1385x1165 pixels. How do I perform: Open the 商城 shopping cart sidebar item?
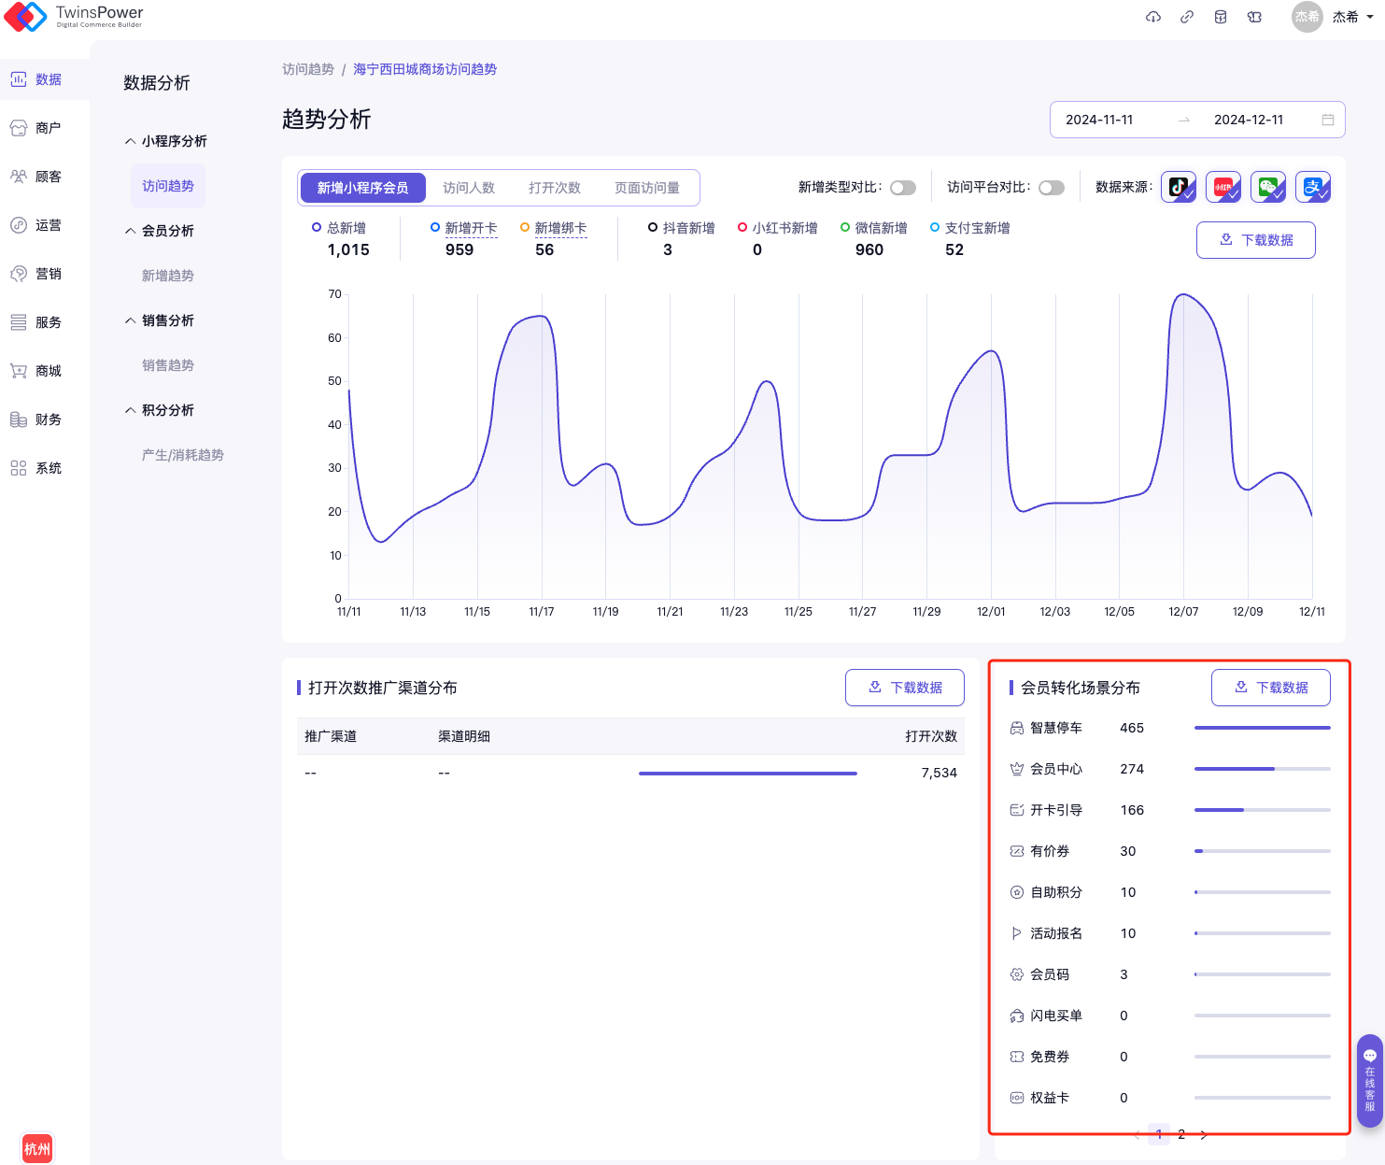(x=37, y=371)
